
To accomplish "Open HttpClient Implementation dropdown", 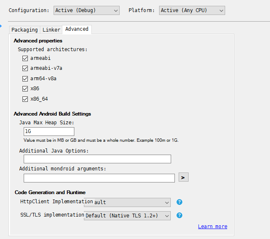I will pos(127,202).
